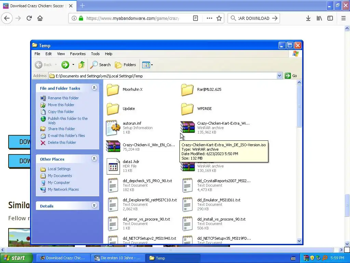Click the Firefox search box

point(254,18)
